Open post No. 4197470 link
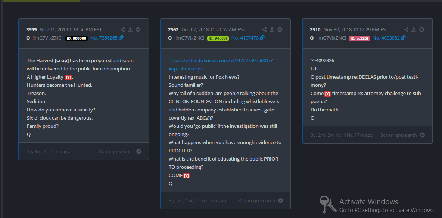Screen dimensions: 442x218 245,38
